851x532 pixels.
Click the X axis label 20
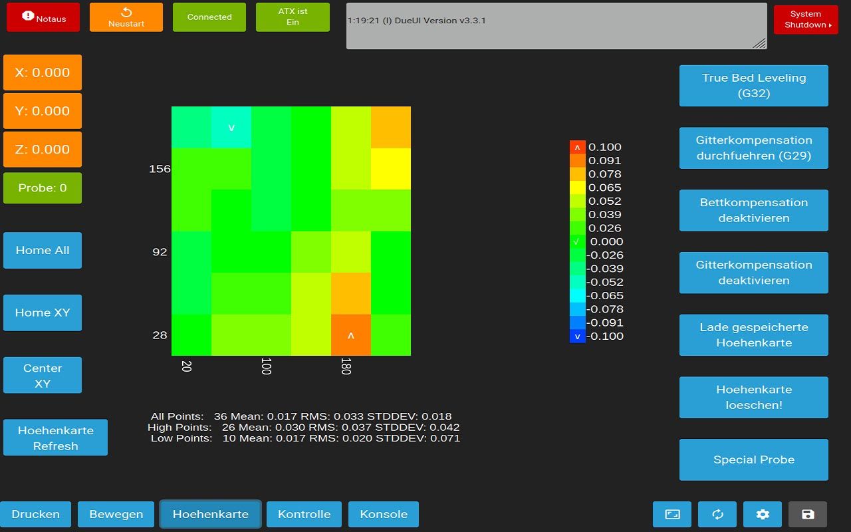tap(185, 366)
